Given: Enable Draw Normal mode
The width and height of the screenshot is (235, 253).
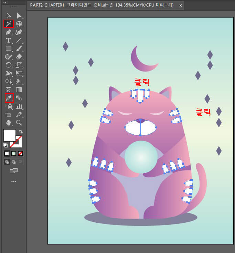Looking at the screenshot, I should point(7,162).
